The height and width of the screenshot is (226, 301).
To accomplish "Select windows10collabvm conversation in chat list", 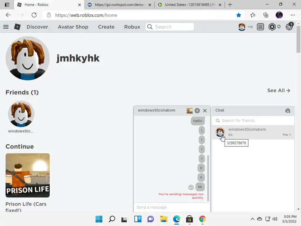I will (x=253, y=132).
